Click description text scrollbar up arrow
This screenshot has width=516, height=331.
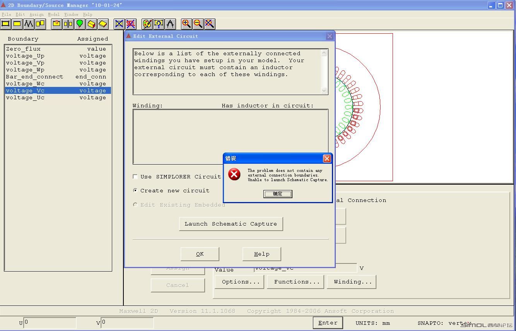pos(324,53)
